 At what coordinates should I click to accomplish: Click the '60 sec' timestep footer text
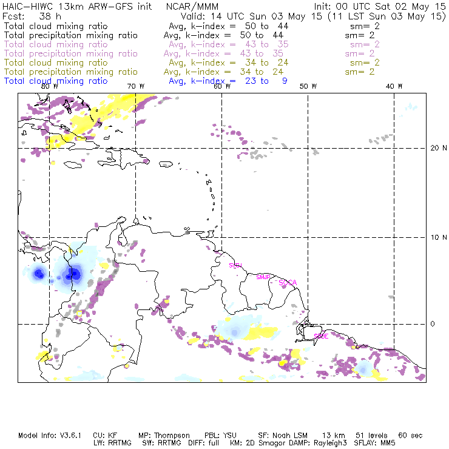click(410, 436)
